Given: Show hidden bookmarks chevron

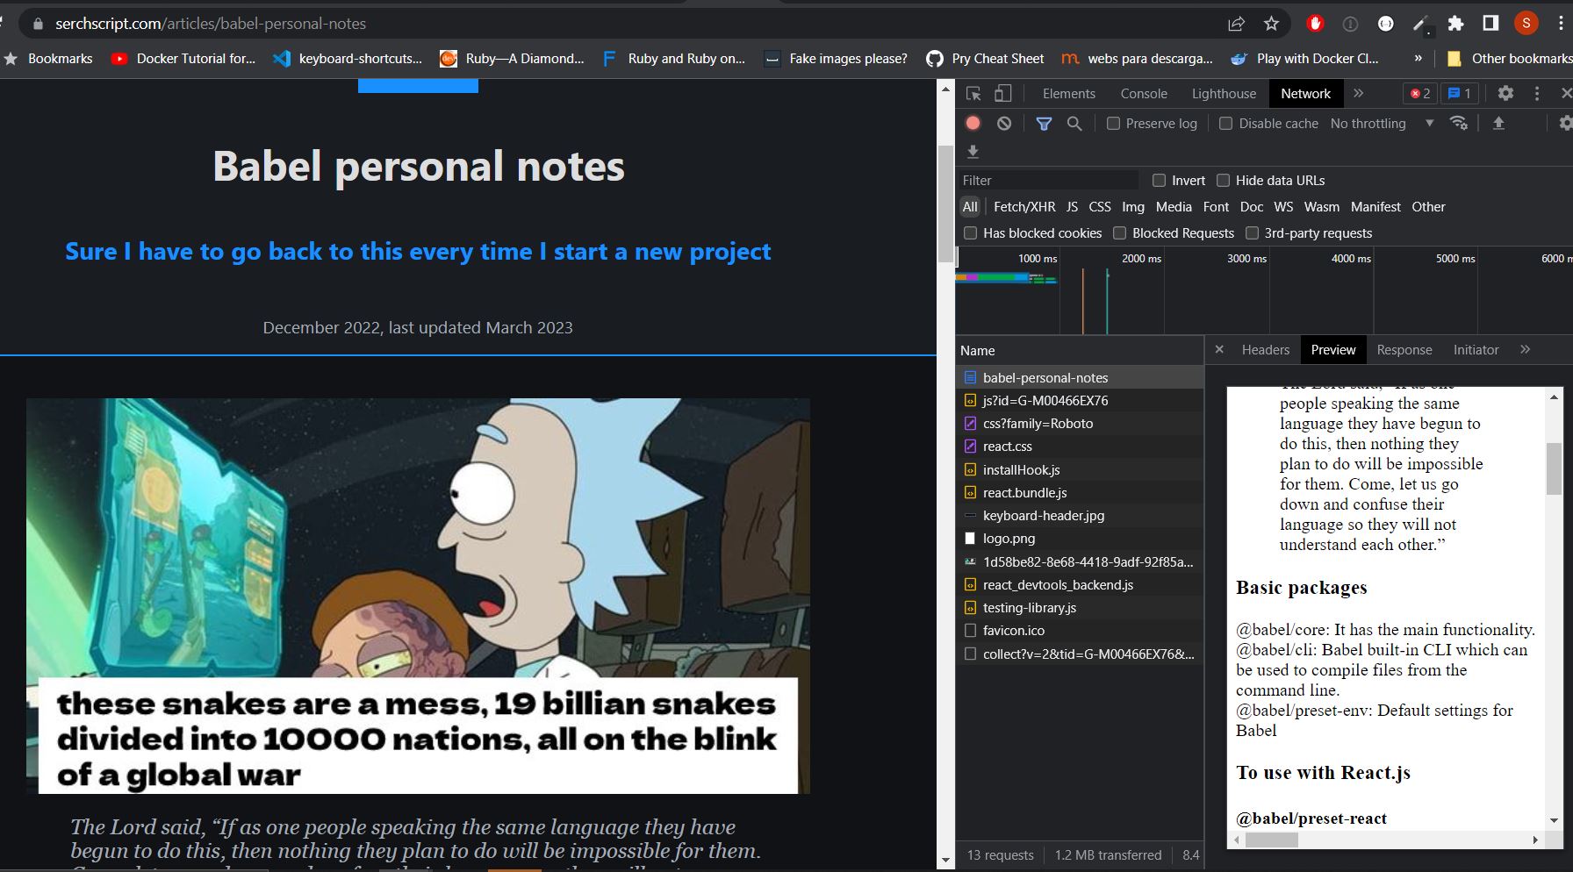Looking at the screenshot, I should coord(1418,59).
